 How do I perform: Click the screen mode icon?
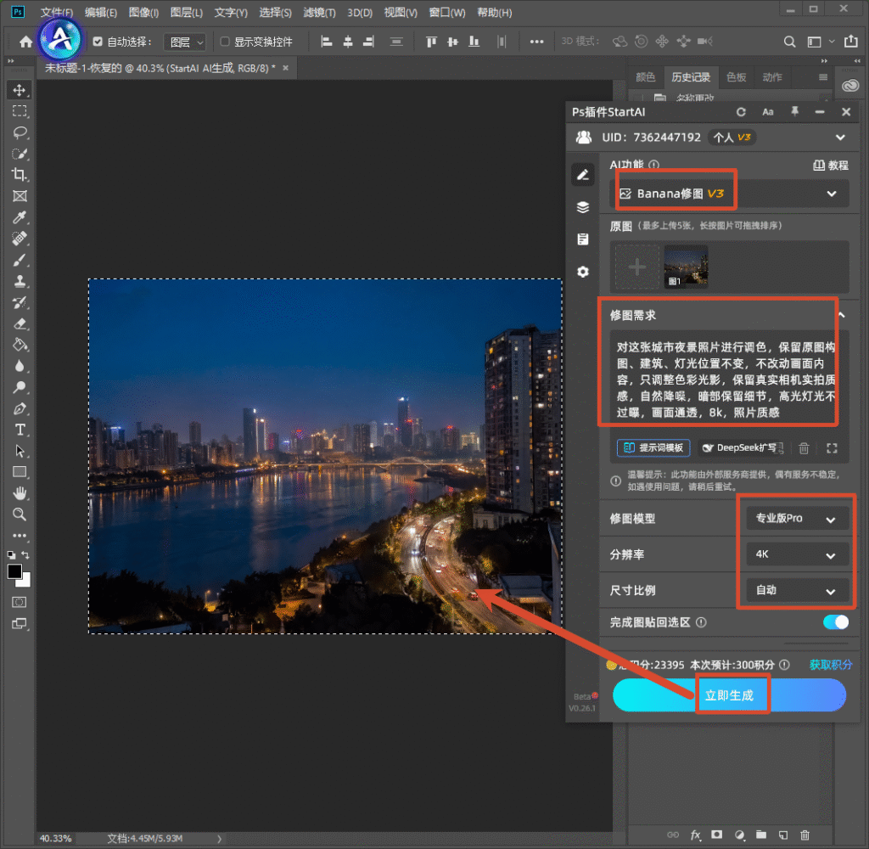click(x=20, y=623)
